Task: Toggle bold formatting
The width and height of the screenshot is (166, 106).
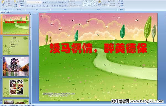Action: tap(27, 6)
